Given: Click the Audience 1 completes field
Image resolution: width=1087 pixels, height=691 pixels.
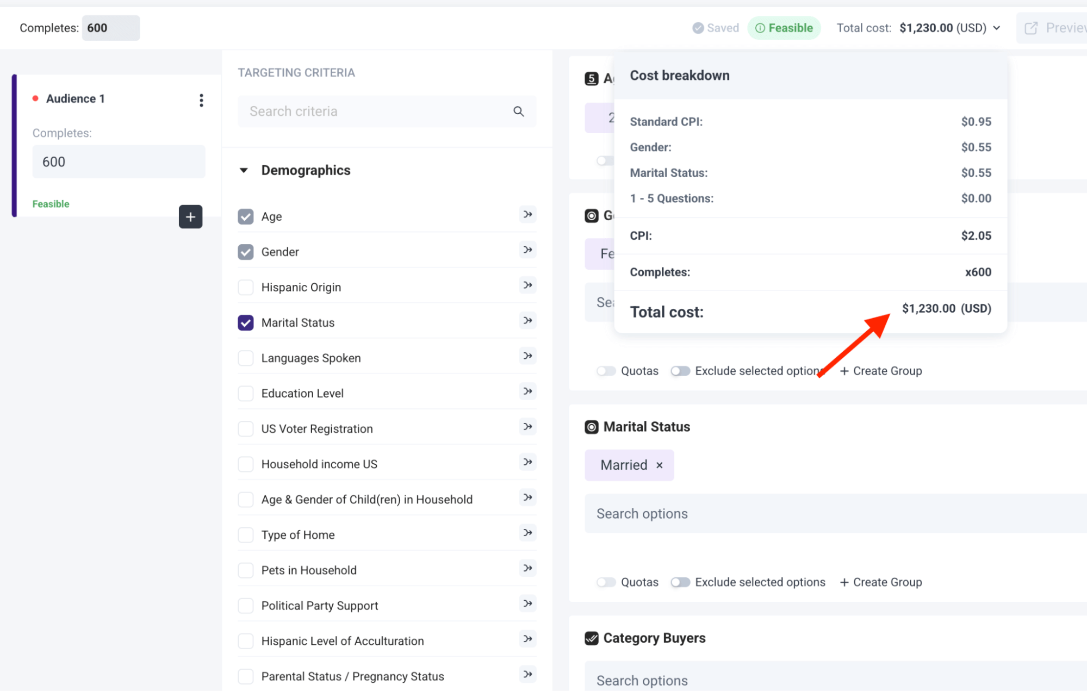Looking at the screenshot, I should click(119, 162).
